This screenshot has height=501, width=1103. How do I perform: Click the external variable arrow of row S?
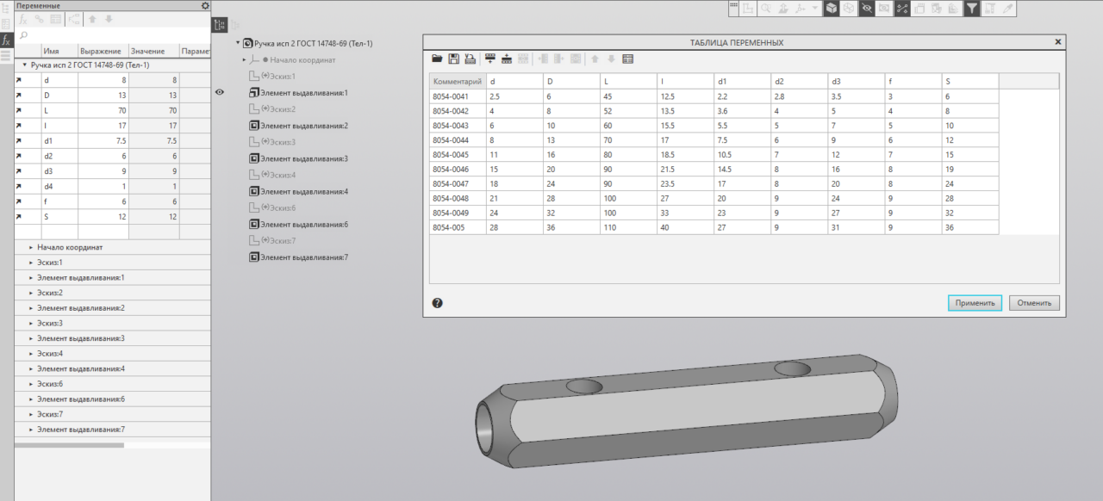(x=19, y=217)
